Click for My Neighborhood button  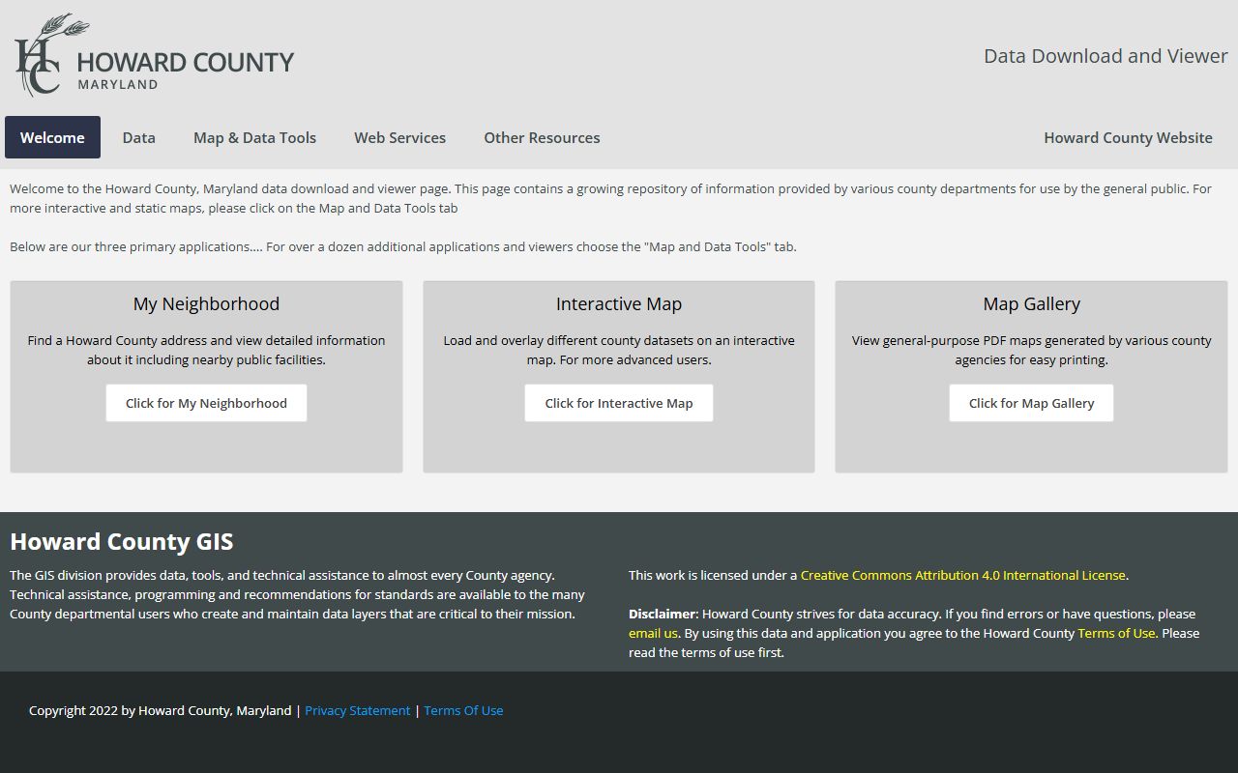point(206,403)
